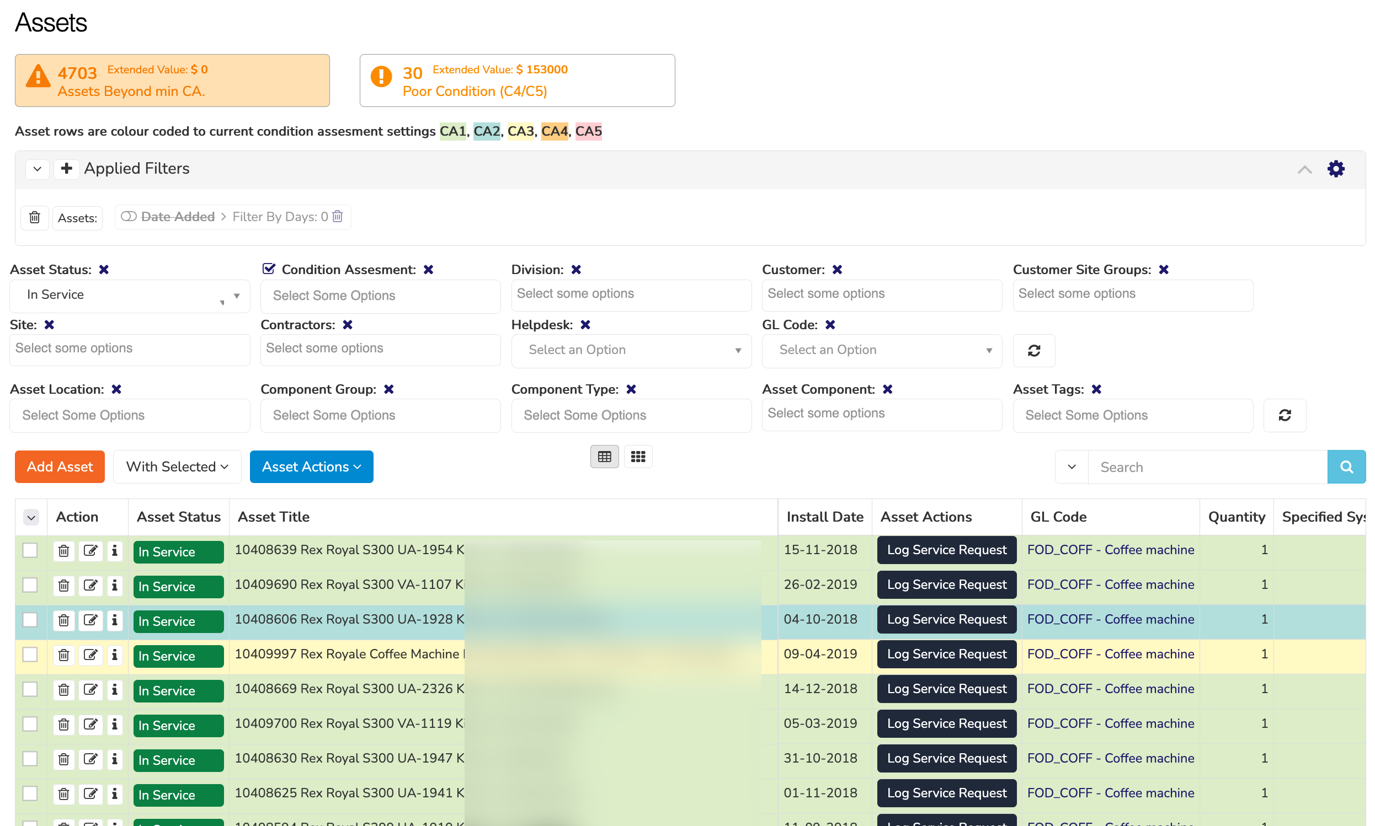This screenshot has height=826, width=1375.
Task: Open the Asset Status In Service dropdown
Action: 130,295
